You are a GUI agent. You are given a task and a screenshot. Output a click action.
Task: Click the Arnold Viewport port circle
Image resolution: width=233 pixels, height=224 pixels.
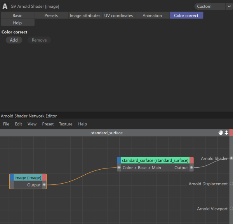[231, 208]
